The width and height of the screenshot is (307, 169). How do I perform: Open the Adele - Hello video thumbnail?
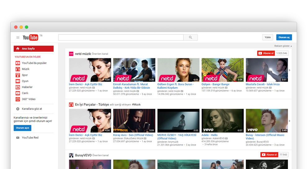coord(223,120)
